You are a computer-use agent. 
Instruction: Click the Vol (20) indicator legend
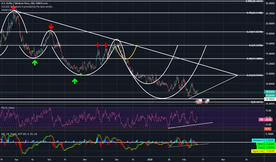[27, 7]
